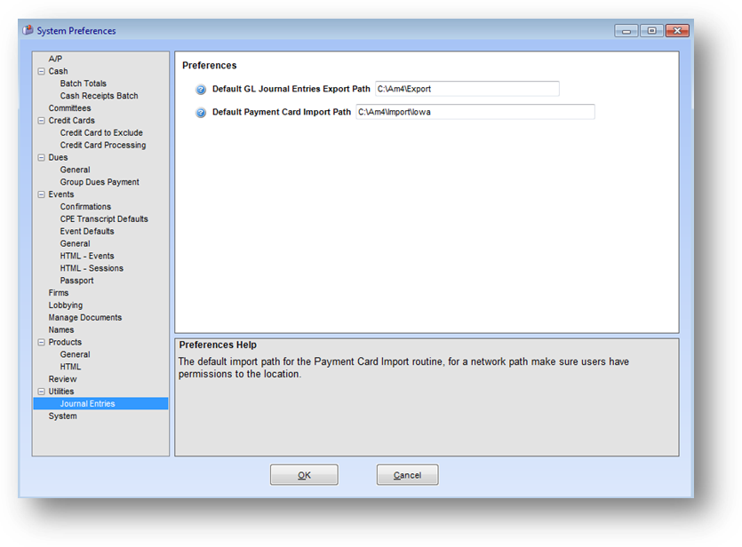
Task: Open Cash Receipts Batch preferences
Action: [99, 96]
